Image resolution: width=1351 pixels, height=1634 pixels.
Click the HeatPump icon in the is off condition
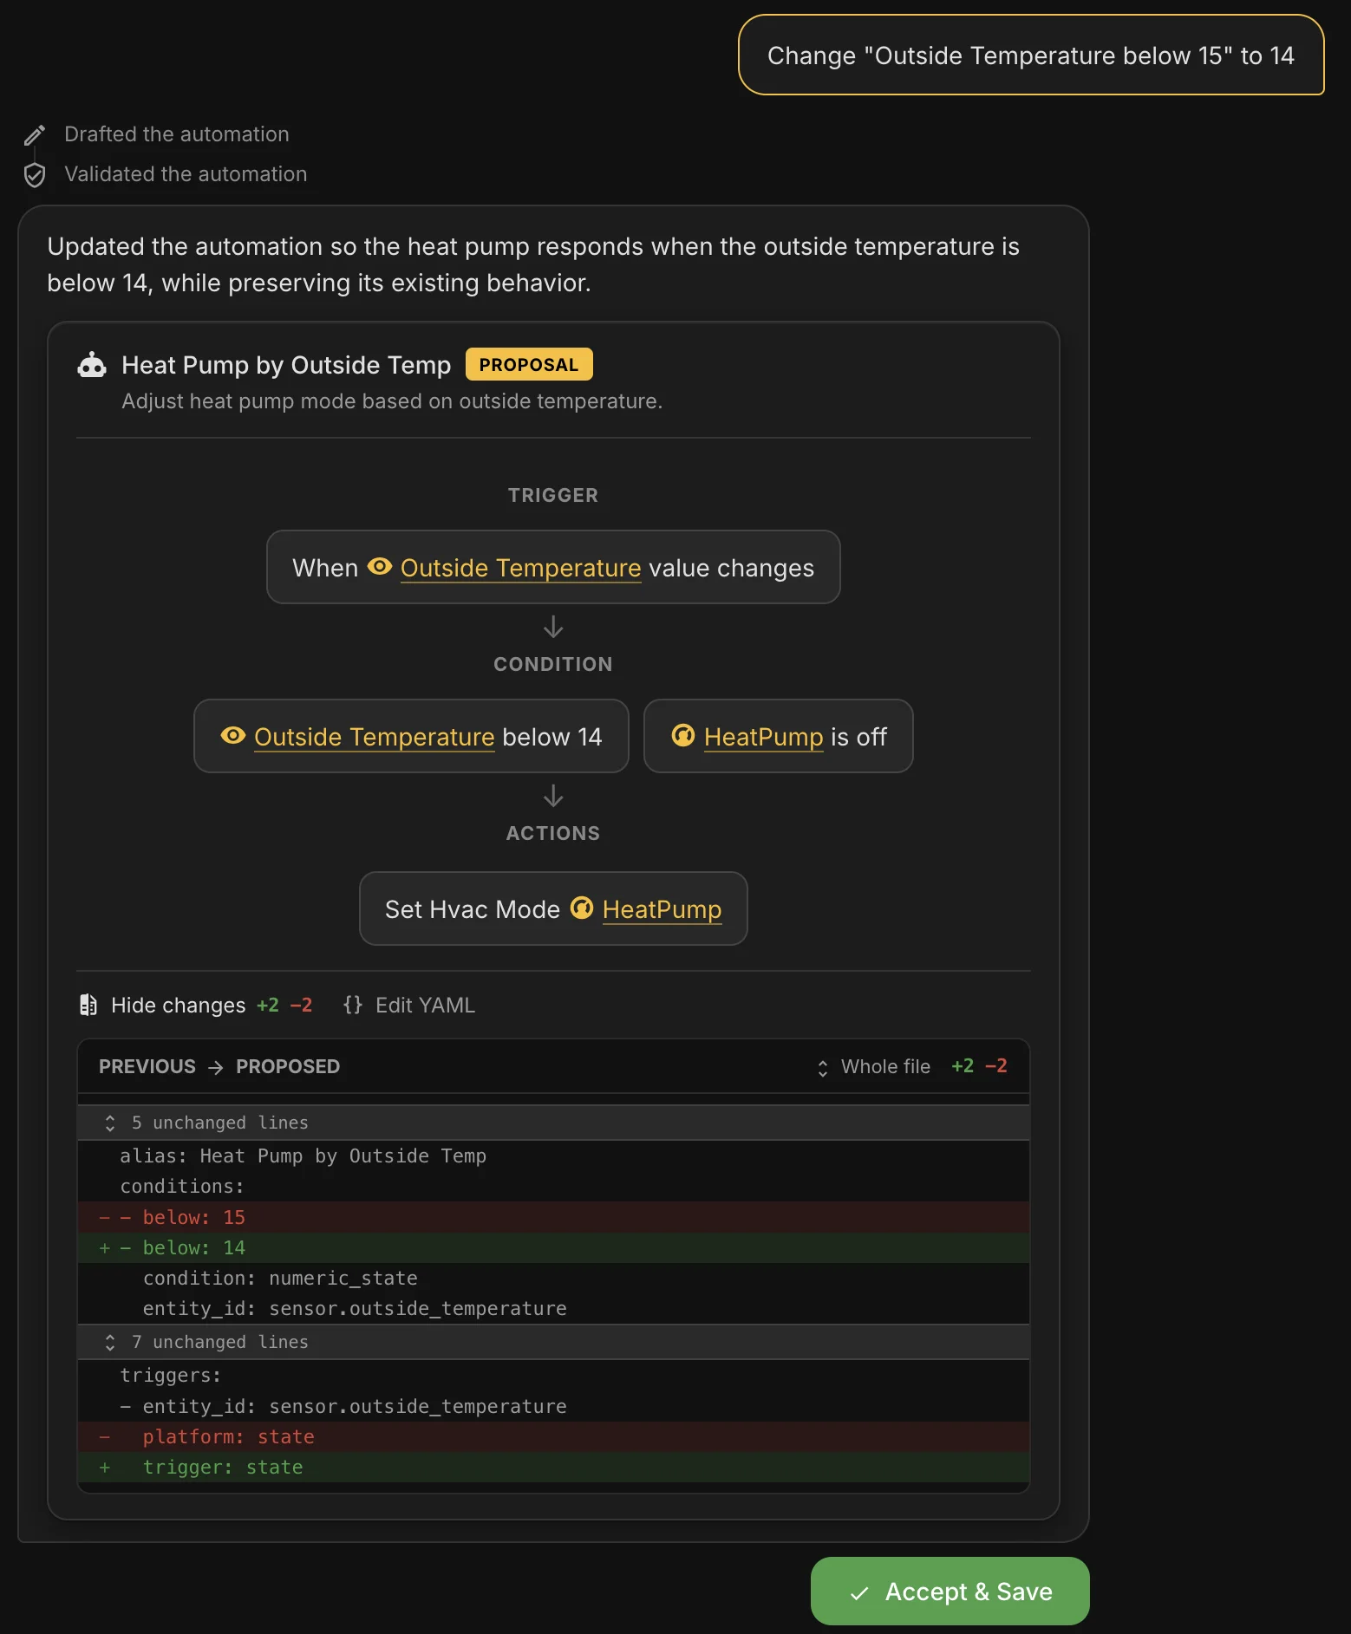coord(683,736)
